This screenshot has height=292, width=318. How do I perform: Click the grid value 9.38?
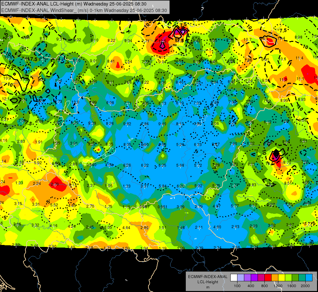click(92, 123)
